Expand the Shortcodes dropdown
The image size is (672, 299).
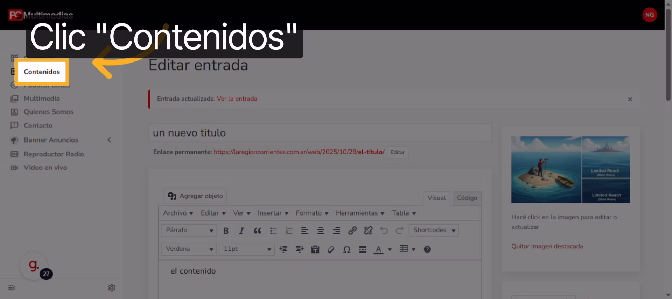(434, 230)
